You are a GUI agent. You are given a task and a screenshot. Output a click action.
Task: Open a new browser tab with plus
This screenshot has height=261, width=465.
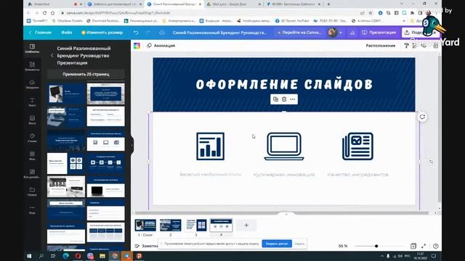point(328,4)
